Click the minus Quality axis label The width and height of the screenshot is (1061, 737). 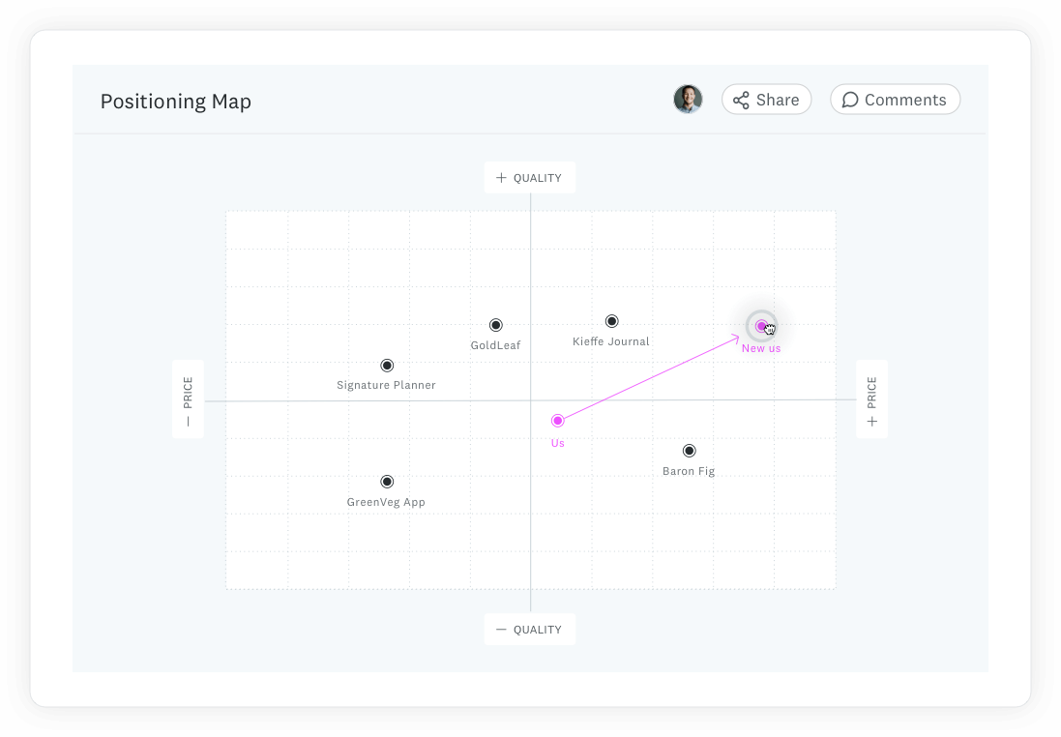tap(529, 630)
